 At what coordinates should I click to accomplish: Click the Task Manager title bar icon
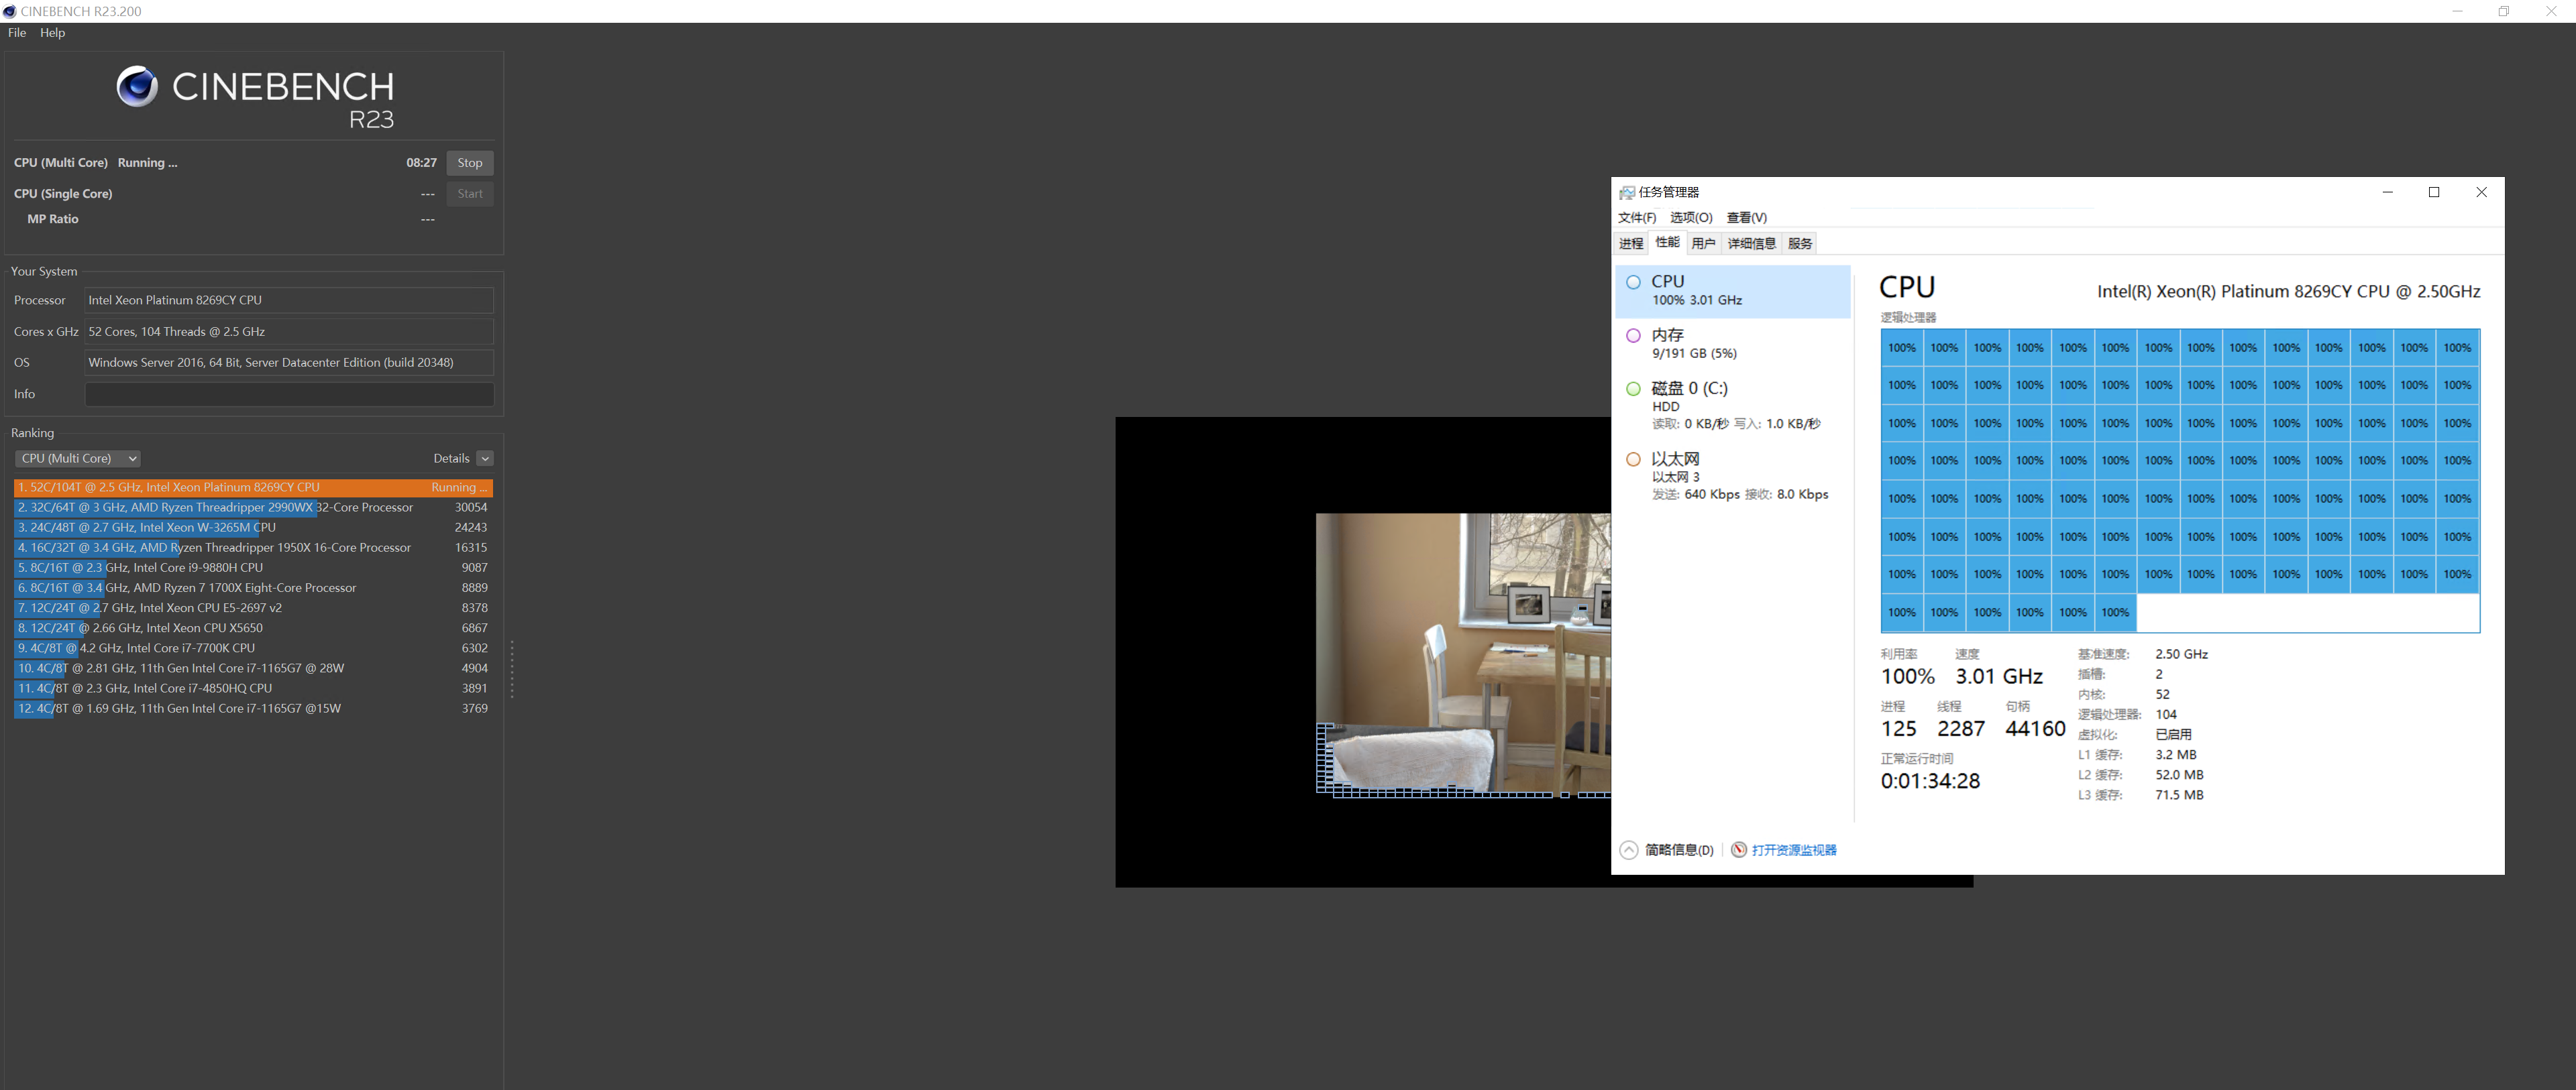click(1627, 192)
